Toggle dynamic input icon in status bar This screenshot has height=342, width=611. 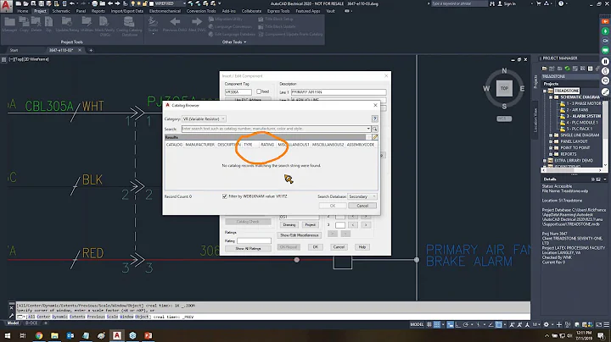click(450, 324)
